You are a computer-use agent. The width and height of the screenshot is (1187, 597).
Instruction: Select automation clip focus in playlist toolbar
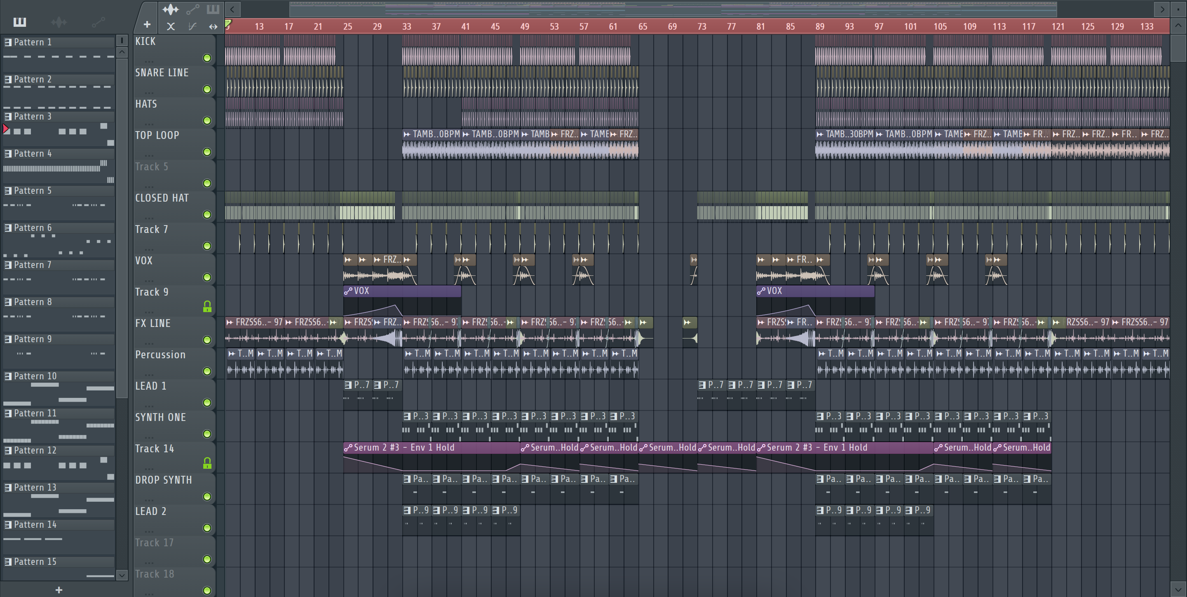pos(192,9)
